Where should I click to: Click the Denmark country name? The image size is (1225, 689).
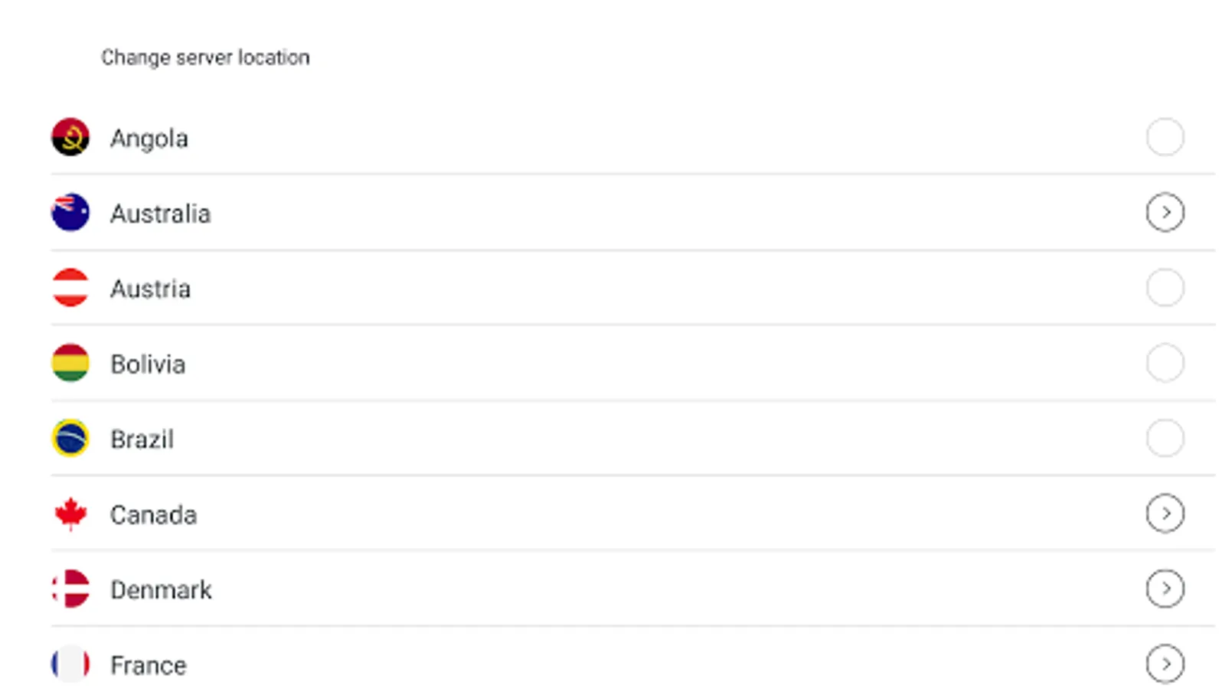161,589
